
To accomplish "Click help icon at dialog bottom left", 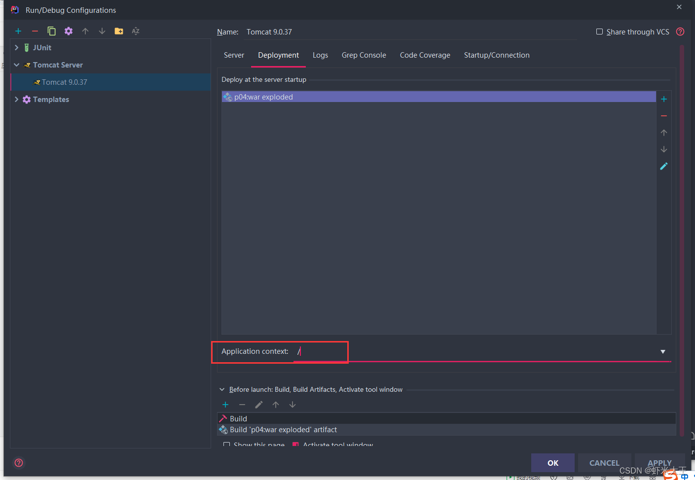I will 19,463.
